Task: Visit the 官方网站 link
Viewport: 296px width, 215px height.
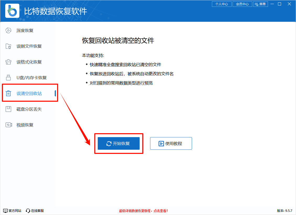Action: [12, 211]
